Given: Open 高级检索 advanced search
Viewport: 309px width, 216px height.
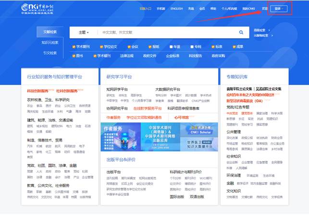Looking at the screenshot, I should point(260,30).
